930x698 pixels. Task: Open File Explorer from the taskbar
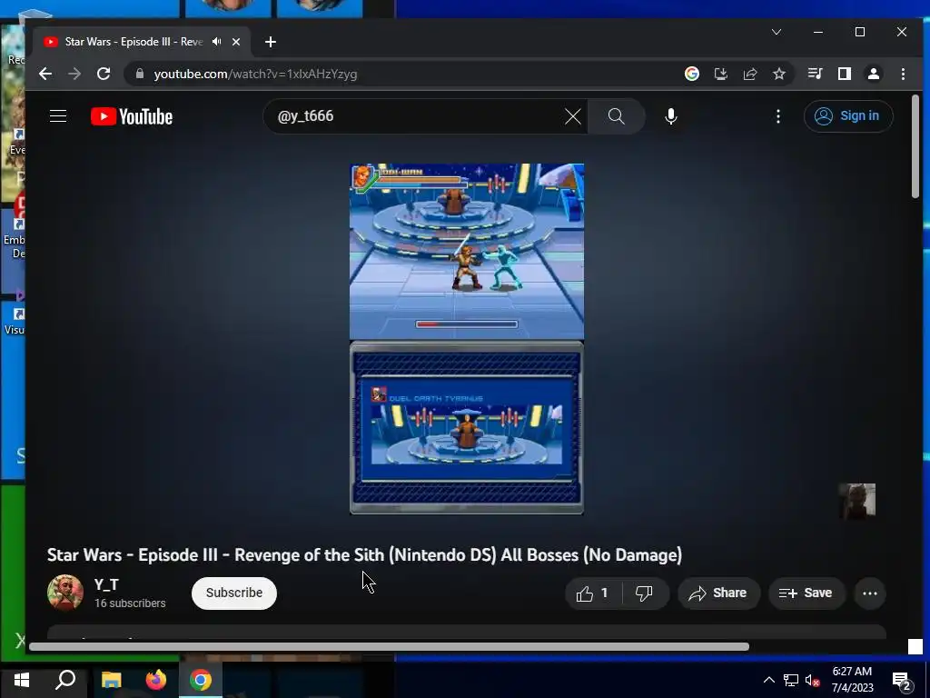click(x=111, y=680)
